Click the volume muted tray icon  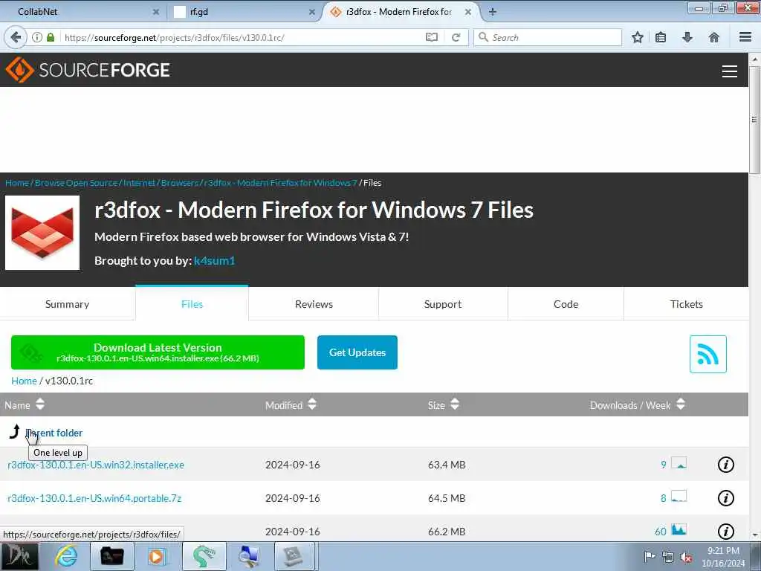(686, 557)
